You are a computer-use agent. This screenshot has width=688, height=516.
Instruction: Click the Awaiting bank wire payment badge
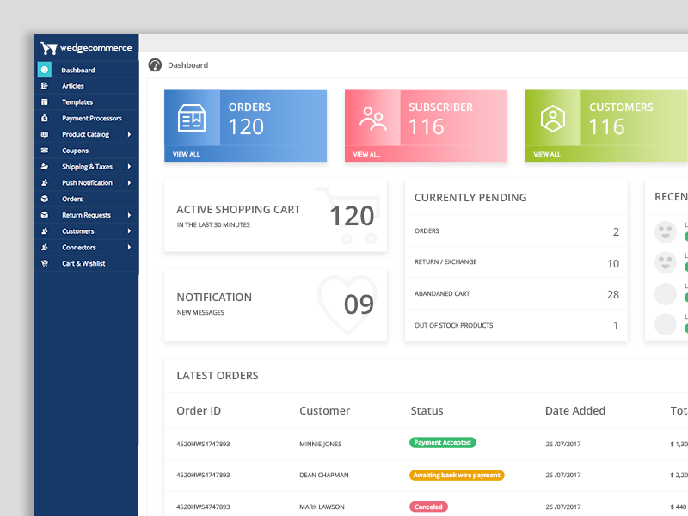tap(457, 474)
